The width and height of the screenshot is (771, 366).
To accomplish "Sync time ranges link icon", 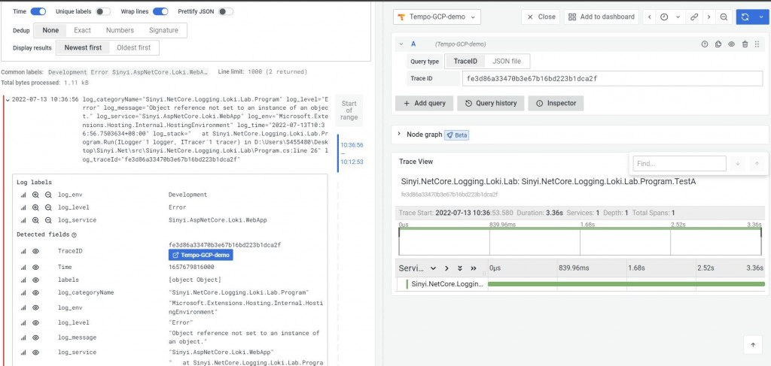I will click(693, 17).
